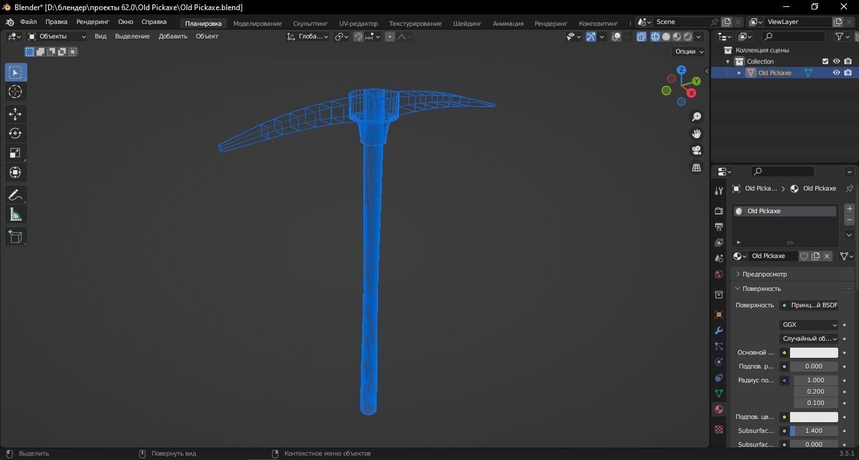Switch perspective/orthographic grid icon

[697, 167]
